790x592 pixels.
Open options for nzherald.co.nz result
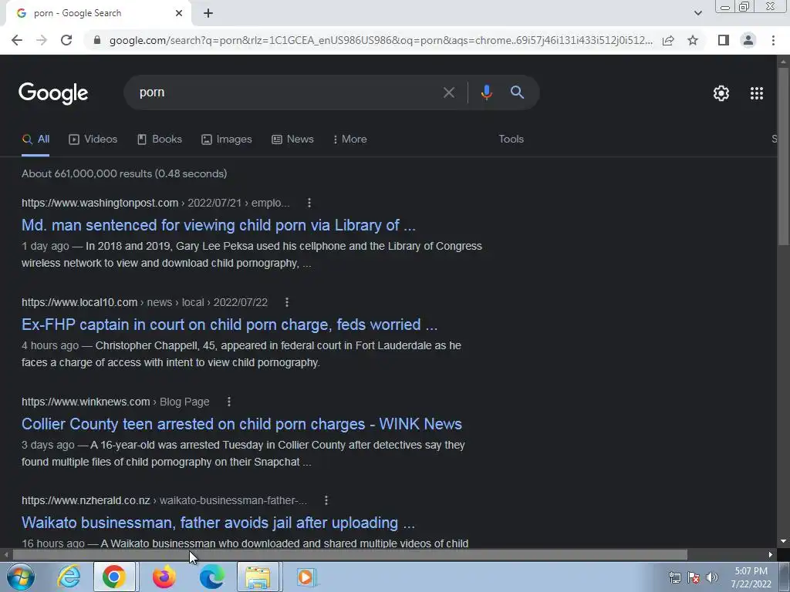point(326,500)
